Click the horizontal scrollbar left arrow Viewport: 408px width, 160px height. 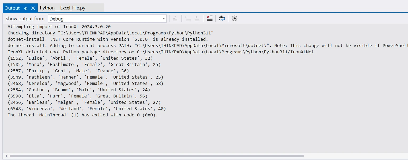tap(6, 156)
